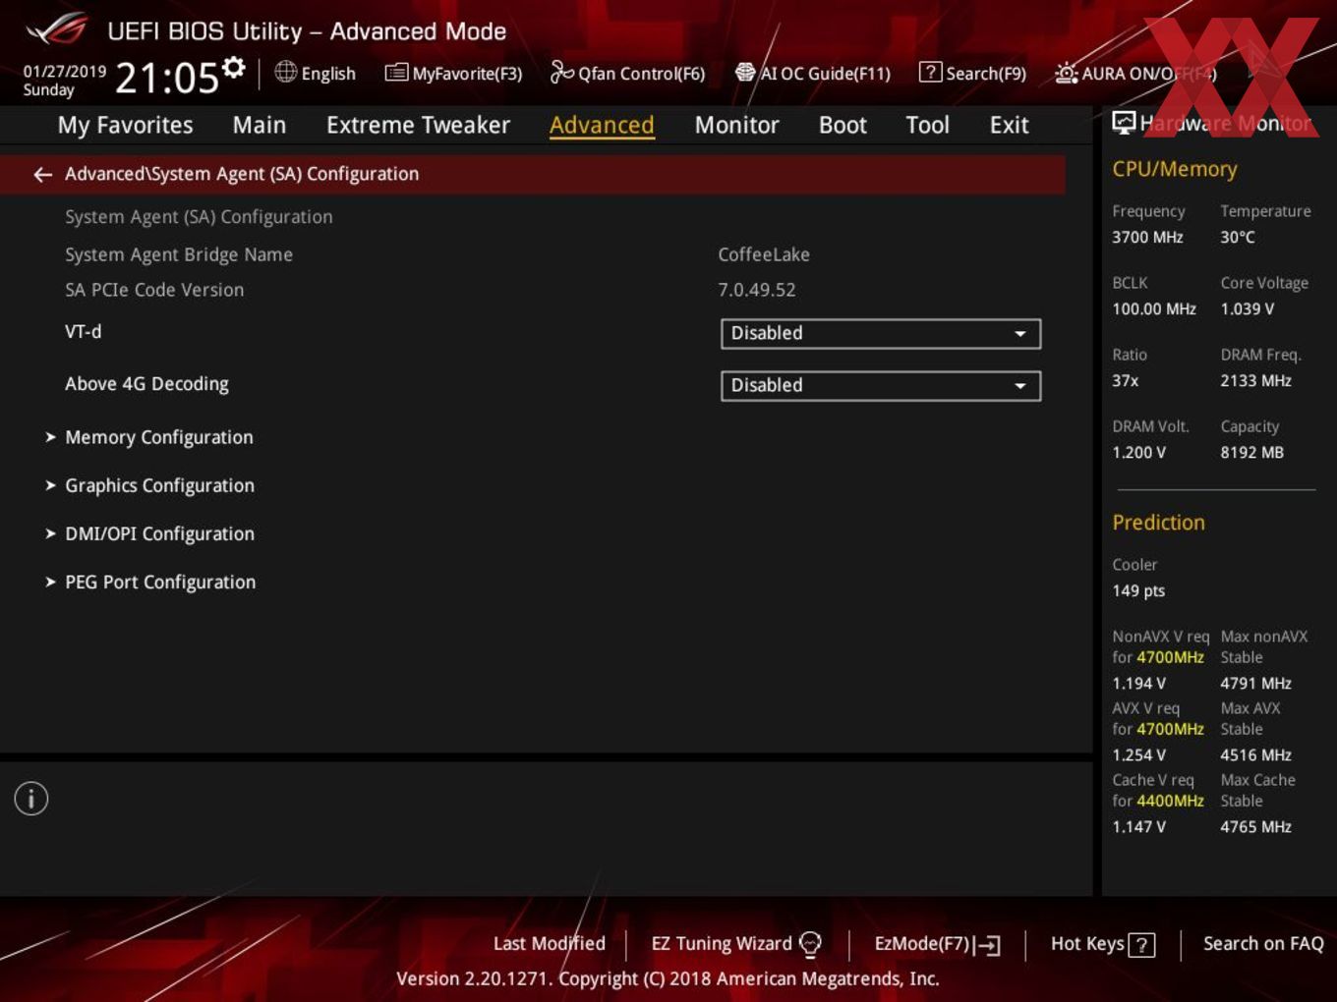Click the 1.254 V AVX voltage
The height and width of the screenshot is (1002, 1337).
[1138, 754]
